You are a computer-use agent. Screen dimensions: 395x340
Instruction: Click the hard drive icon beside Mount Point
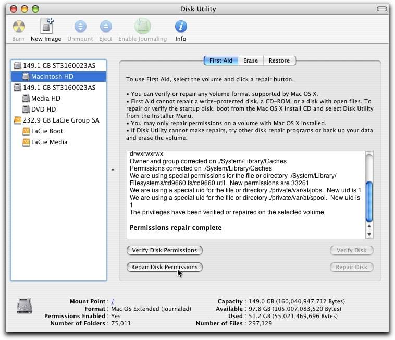click(24, 306)
